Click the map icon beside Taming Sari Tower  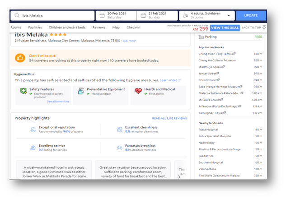pos(225,112)
